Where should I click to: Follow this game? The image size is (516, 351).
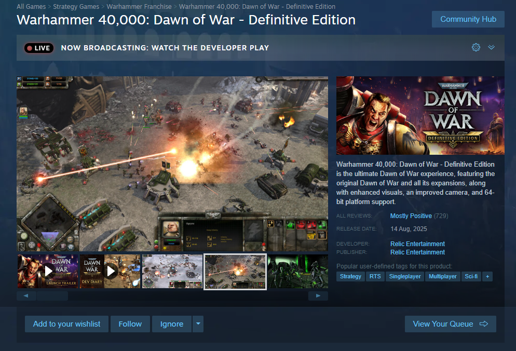point(130,324)
